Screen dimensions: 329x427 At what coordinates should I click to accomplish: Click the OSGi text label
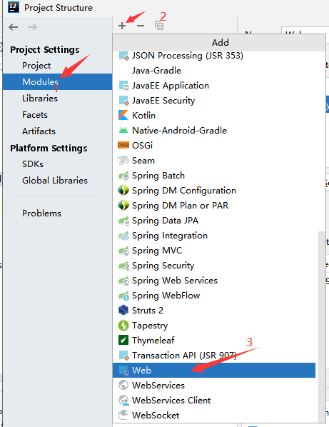click(142, 145)
